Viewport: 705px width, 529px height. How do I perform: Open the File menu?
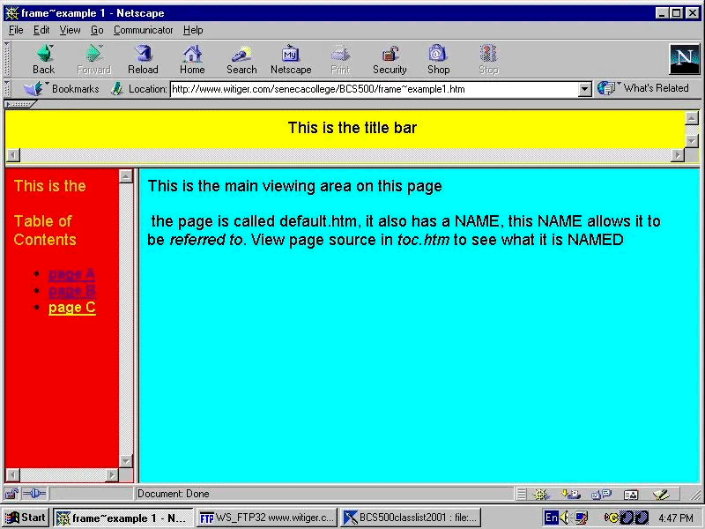point(16,30)
